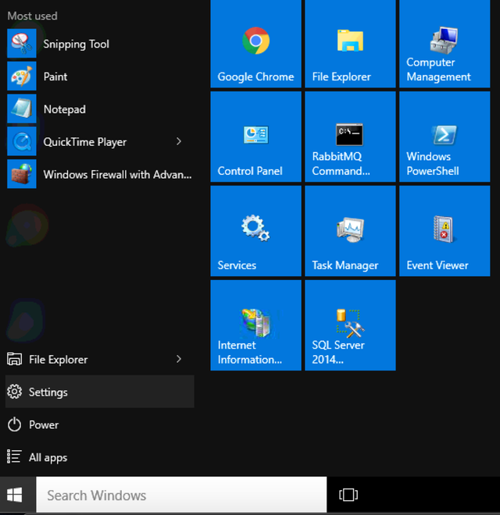
Task: Open the Snipping Tool icon
Action: point(22,44)
